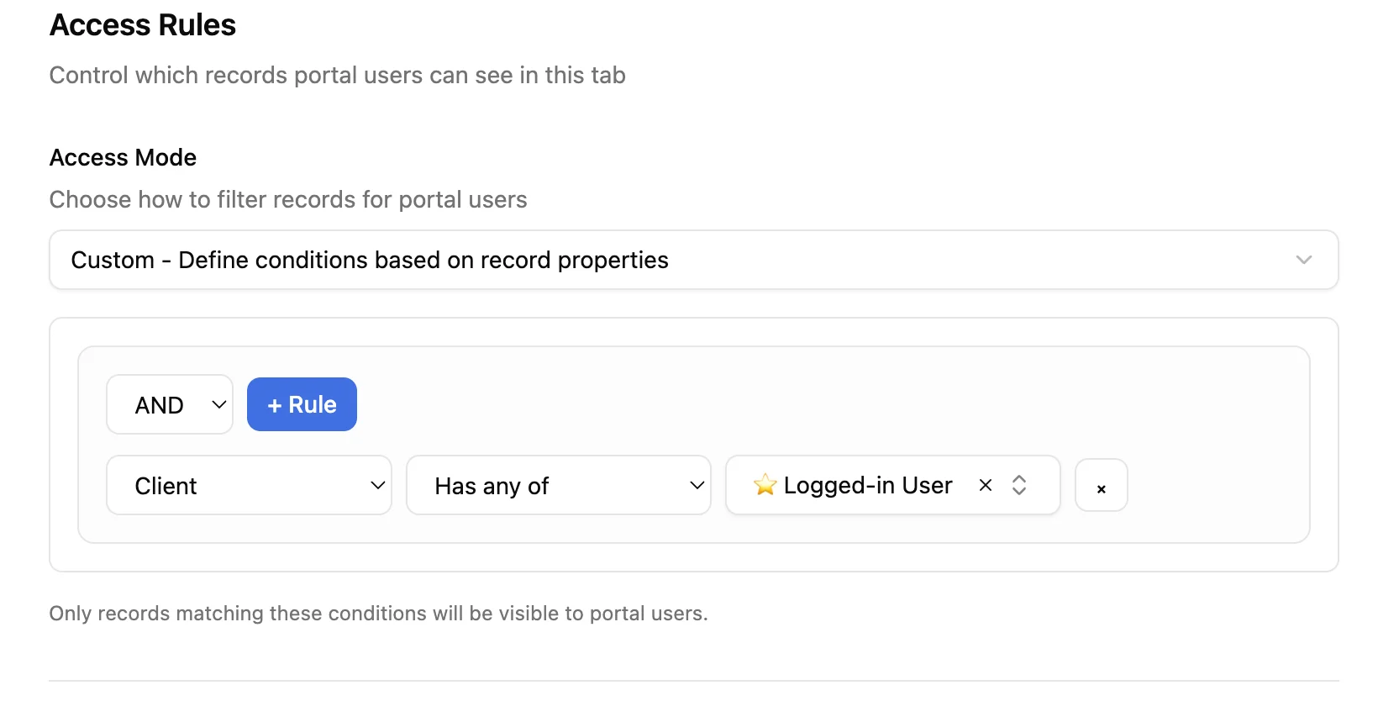The image size is (1378, 701).
Task: Click the up-down arrows in value selector
Action: click(x=1019, y=485)
